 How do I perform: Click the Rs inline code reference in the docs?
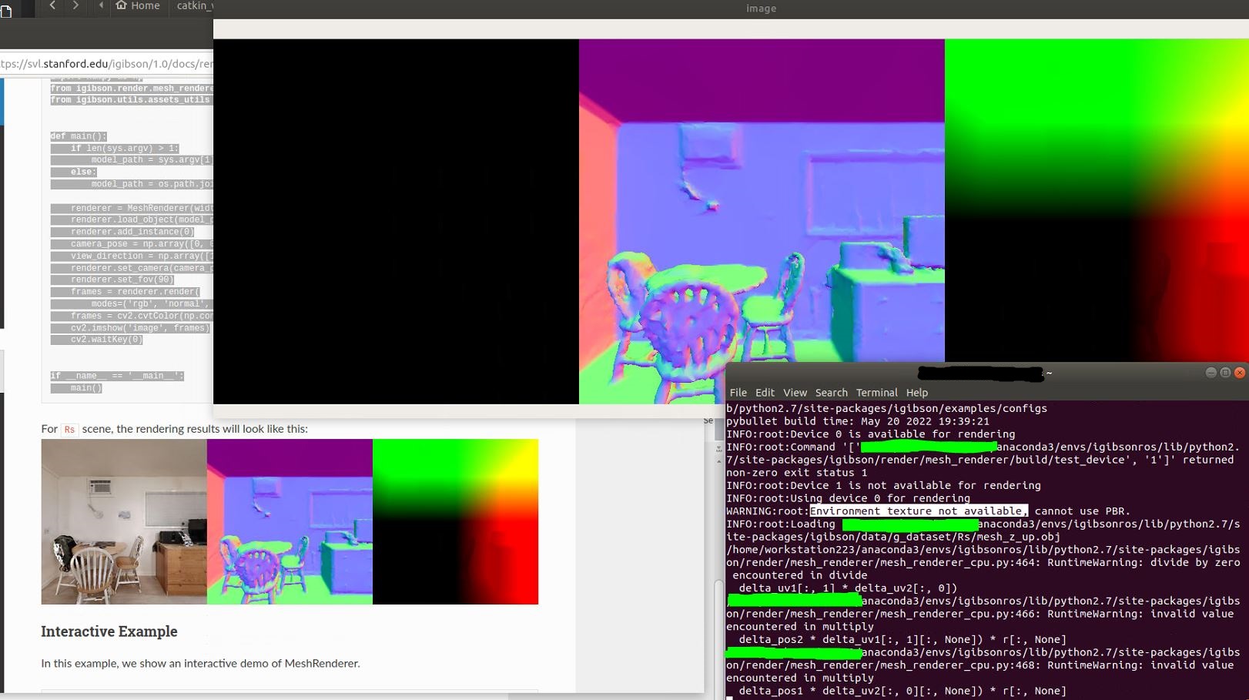pos(69,429)
